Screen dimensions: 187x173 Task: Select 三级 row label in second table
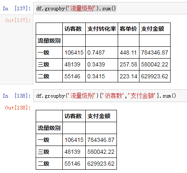pos(43,152)
